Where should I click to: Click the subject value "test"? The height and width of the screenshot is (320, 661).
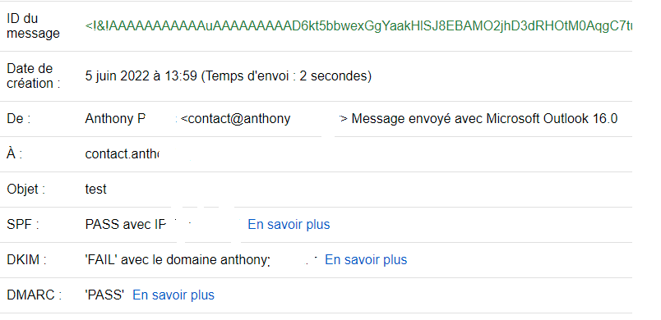click(x=95, y=190)
